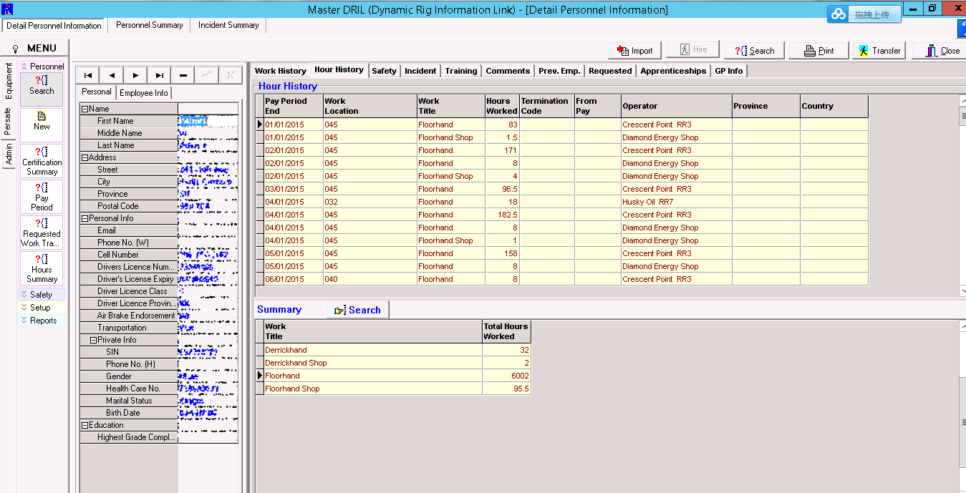Image resolution: width=966 pixels, height=493 pixels.
Task: Click the Import button
Action: point(634,50)
